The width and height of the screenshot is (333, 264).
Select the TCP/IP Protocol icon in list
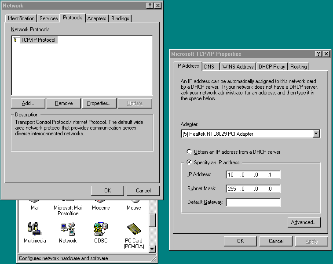pyautogui.click(x=16, y=40)
